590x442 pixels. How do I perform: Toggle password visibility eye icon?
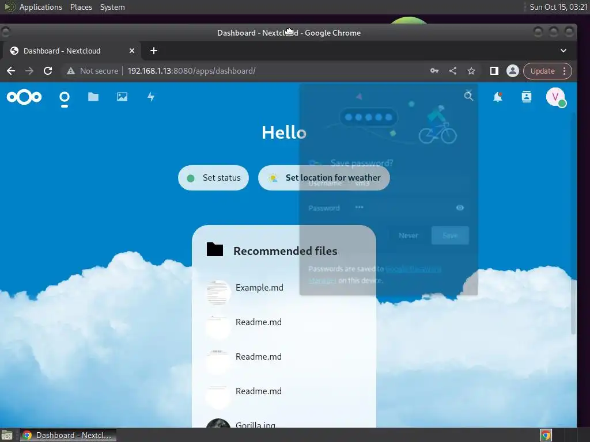coord(460,208)
